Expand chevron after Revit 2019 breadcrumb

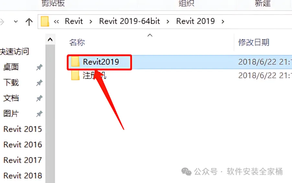pyautogui.click(x=223, y=22)
